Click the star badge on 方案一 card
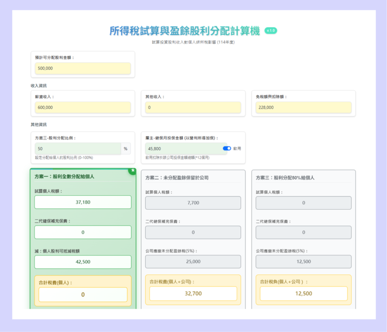 click(x=133, y=171)
